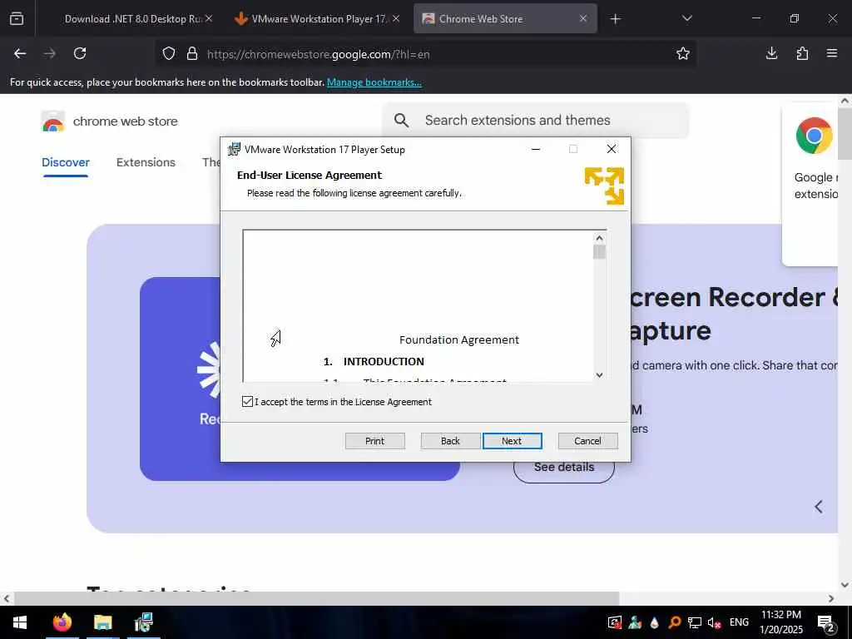The height and width of the screenshot is (639, 852).
Task: Open the list all tabs dropdown
Action: pyautogui.click(x=686, y=19)
